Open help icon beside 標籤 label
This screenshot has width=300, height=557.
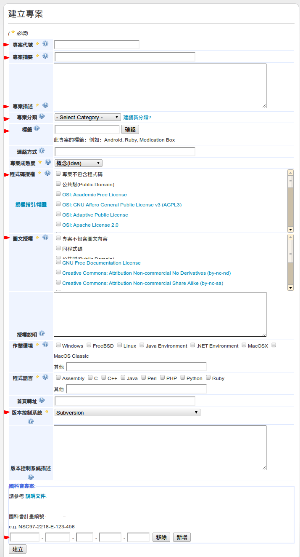[x=37, y=129]
